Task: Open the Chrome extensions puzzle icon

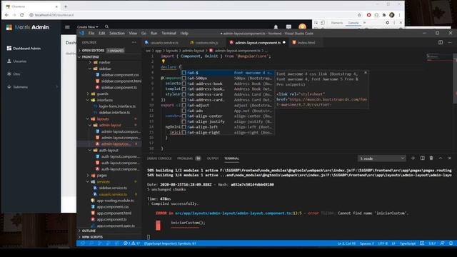Action: coord(384,15)
